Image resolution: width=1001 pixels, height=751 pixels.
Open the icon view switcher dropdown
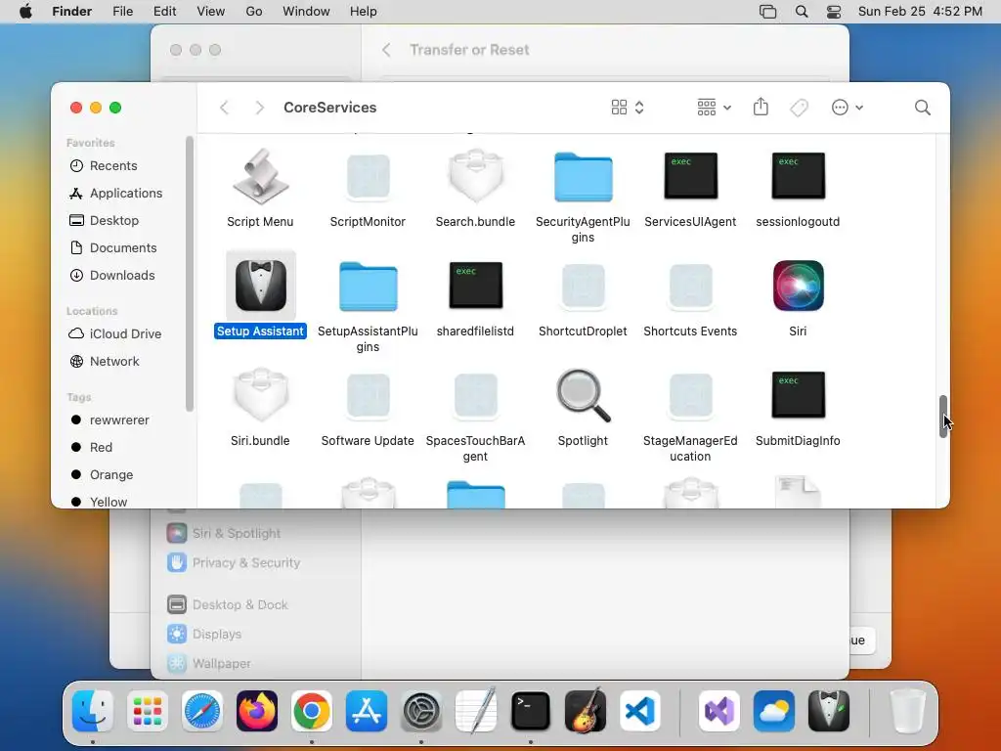[x=628, y=108]
